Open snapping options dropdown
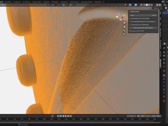The width and height of the screenshot is (168, 126). tap(67, 5)
